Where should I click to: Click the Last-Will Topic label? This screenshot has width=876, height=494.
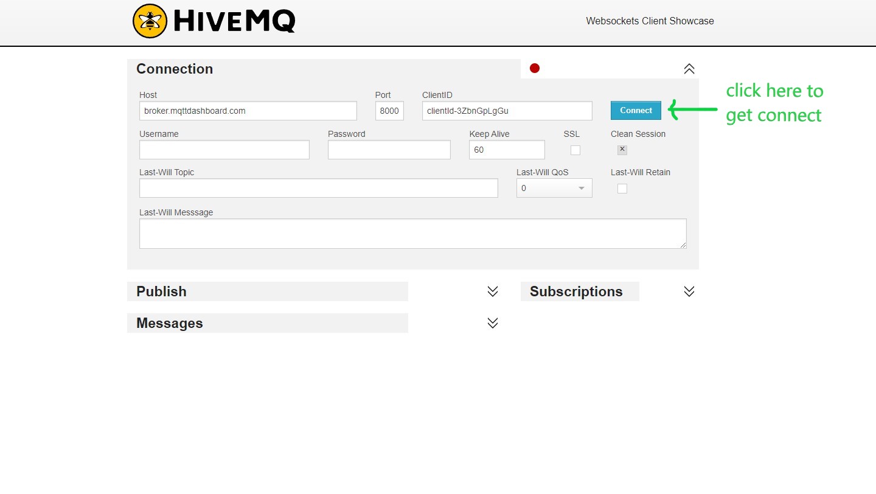(167, 172)
